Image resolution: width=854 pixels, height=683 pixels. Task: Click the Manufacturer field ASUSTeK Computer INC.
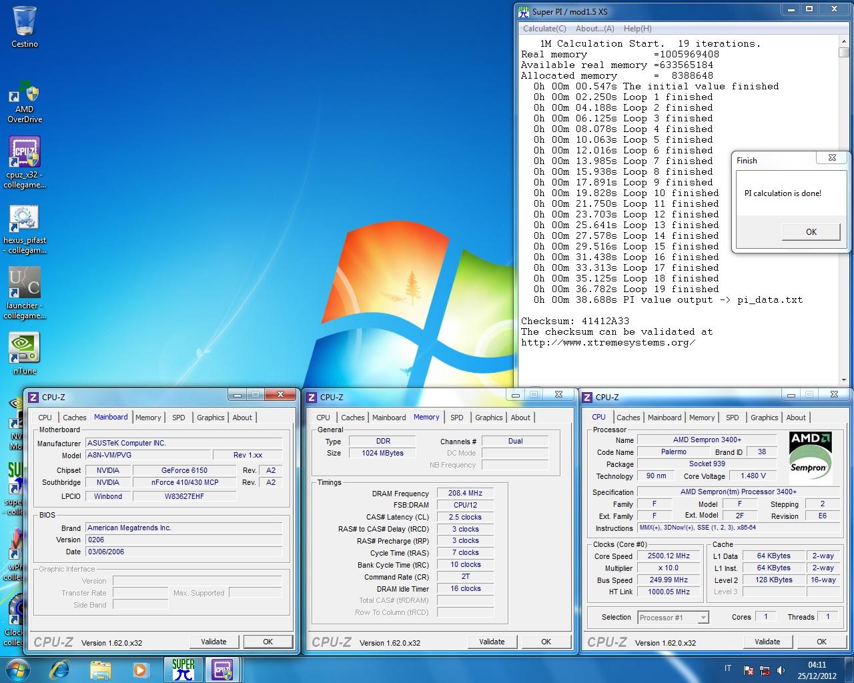click(184, 443)
